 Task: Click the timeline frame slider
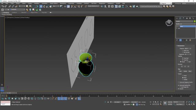[9, 93]
